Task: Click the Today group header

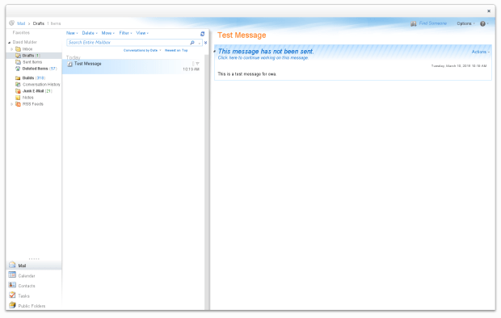Action: pyautogui.click(x=74, y=57)
